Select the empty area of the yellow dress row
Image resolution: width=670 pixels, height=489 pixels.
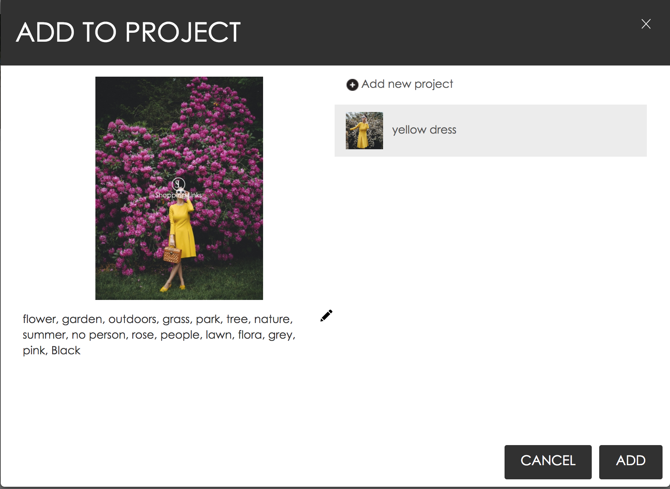(x=552, y=131)
